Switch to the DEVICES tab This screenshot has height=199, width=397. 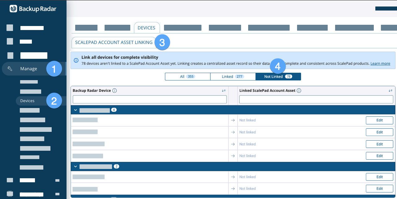click(146, 28)
